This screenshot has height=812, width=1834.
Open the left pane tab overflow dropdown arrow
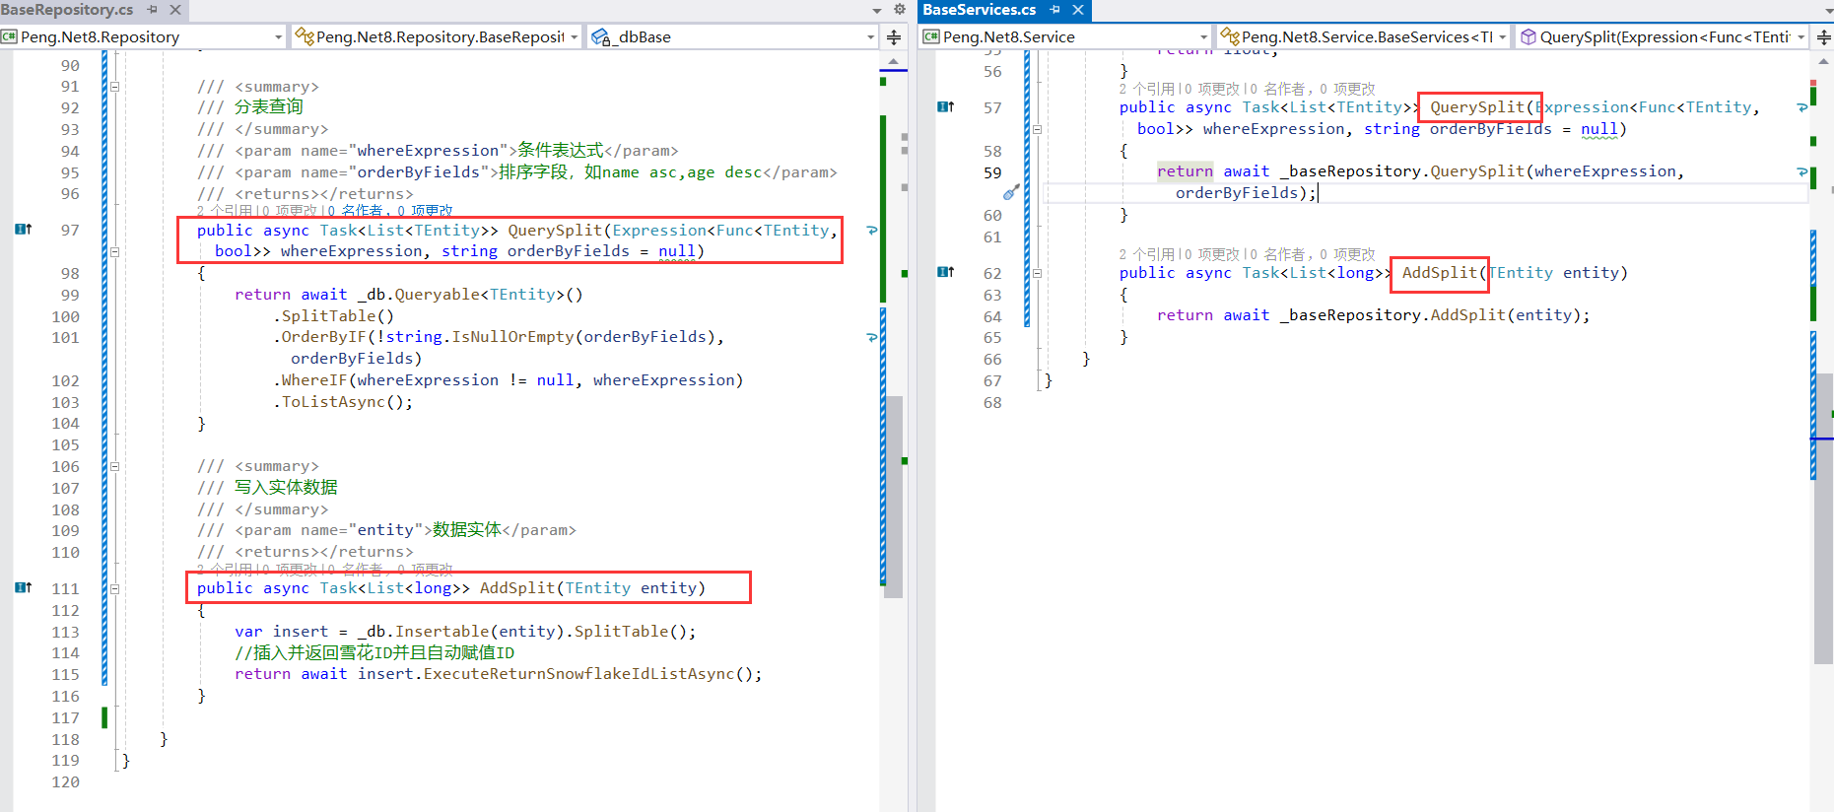pos(877,10)
